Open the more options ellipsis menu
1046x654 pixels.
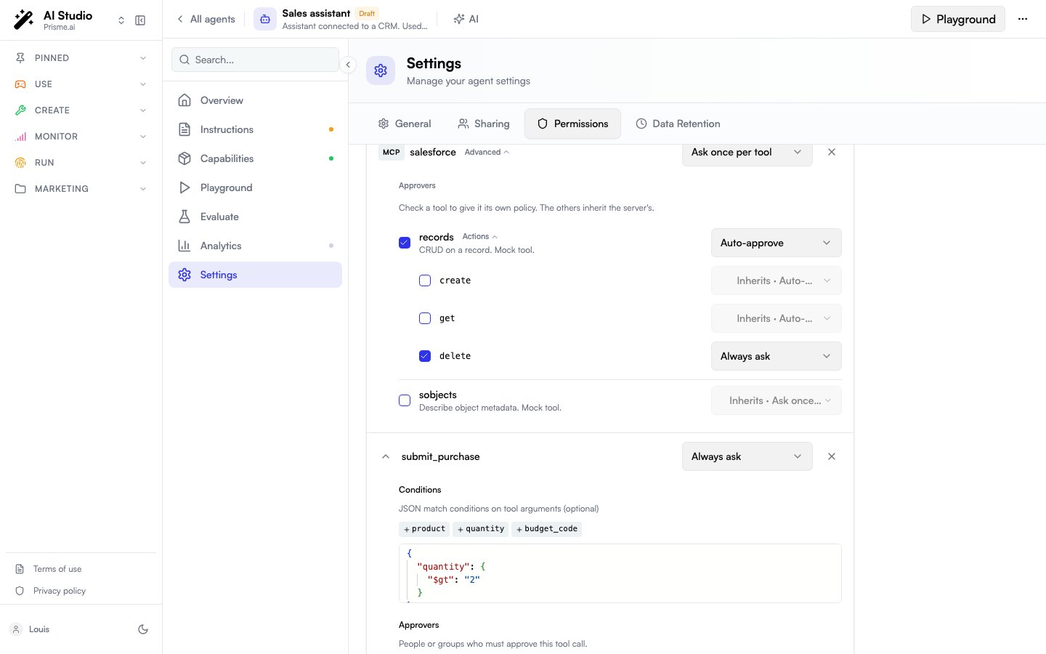click(x=1023, y=19)
